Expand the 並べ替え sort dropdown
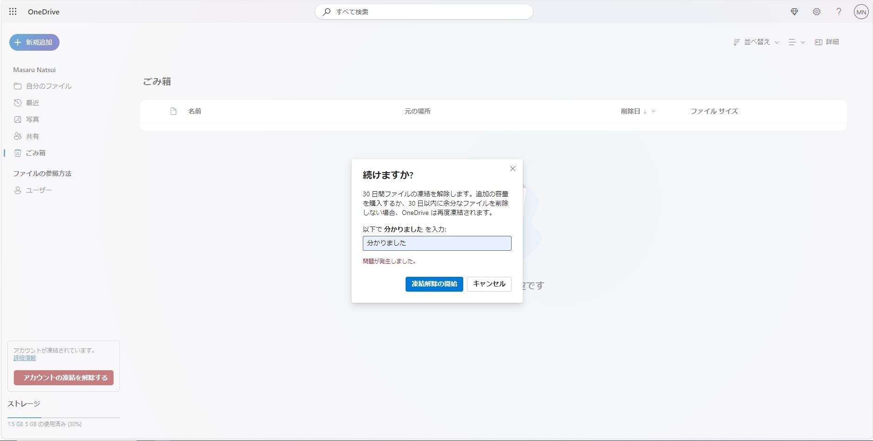873x441 pixels. click(x=756, y=42)
